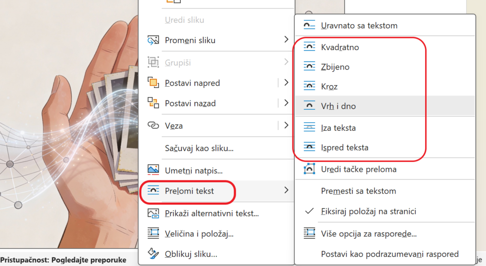
Task: Expand the Promeni sliku submenu arrow
Action: click(286, 40)
